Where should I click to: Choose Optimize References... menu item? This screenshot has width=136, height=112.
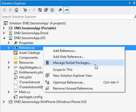click(84, 82)
